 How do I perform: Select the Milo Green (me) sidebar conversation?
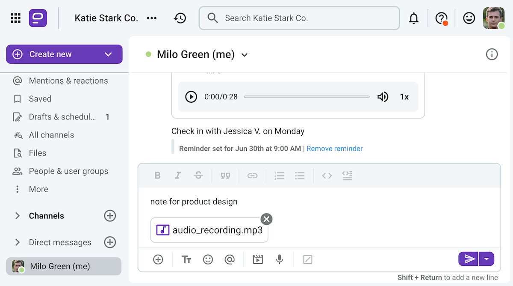[x=64, y=266]
